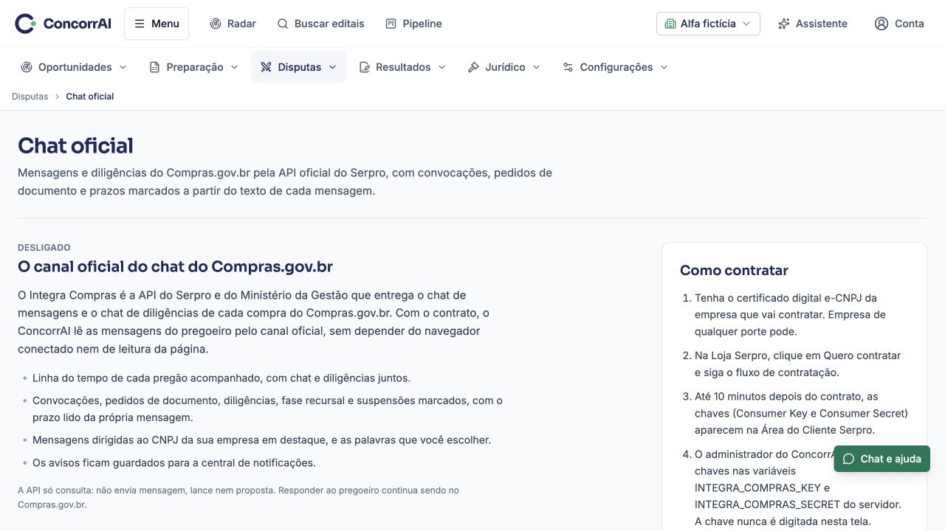The image size is (945, 531).
Task: Open the Configurações menu
Action: coord(615,67)
